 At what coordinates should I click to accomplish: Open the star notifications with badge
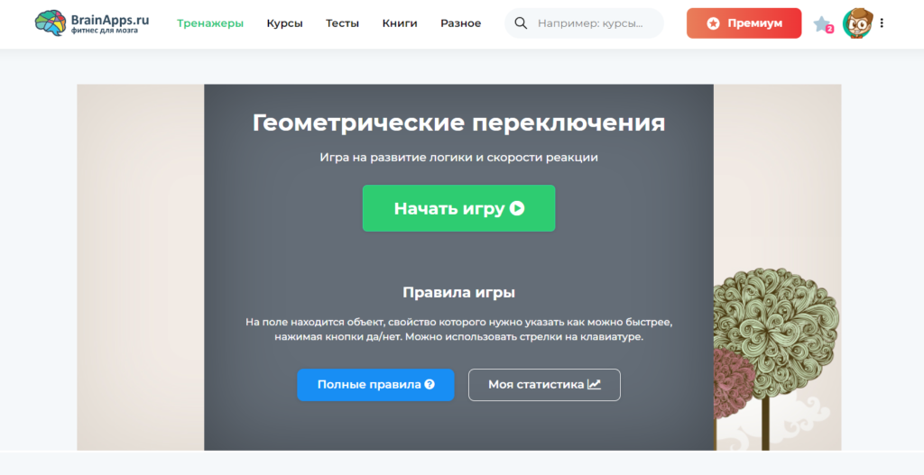tap(822, 24)
